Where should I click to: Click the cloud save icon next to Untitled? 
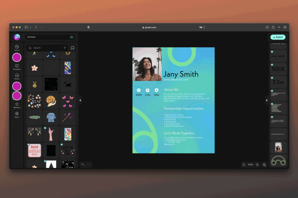[x=72, y=37]
